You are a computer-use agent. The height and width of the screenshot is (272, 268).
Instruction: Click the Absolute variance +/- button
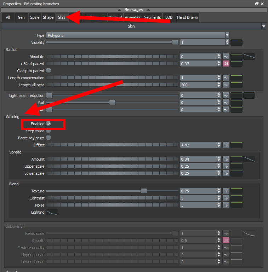click(226, 57)
